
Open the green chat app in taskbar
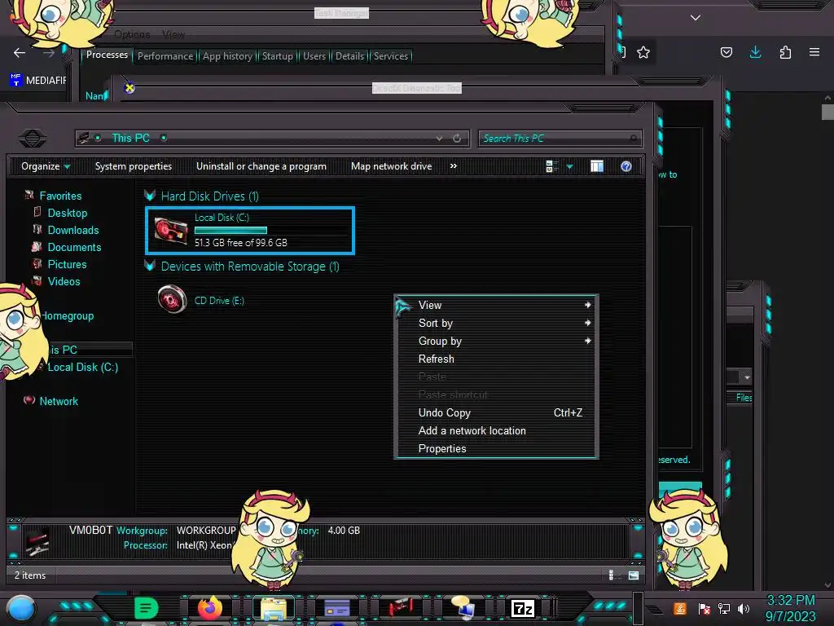(x=147, y=608)
